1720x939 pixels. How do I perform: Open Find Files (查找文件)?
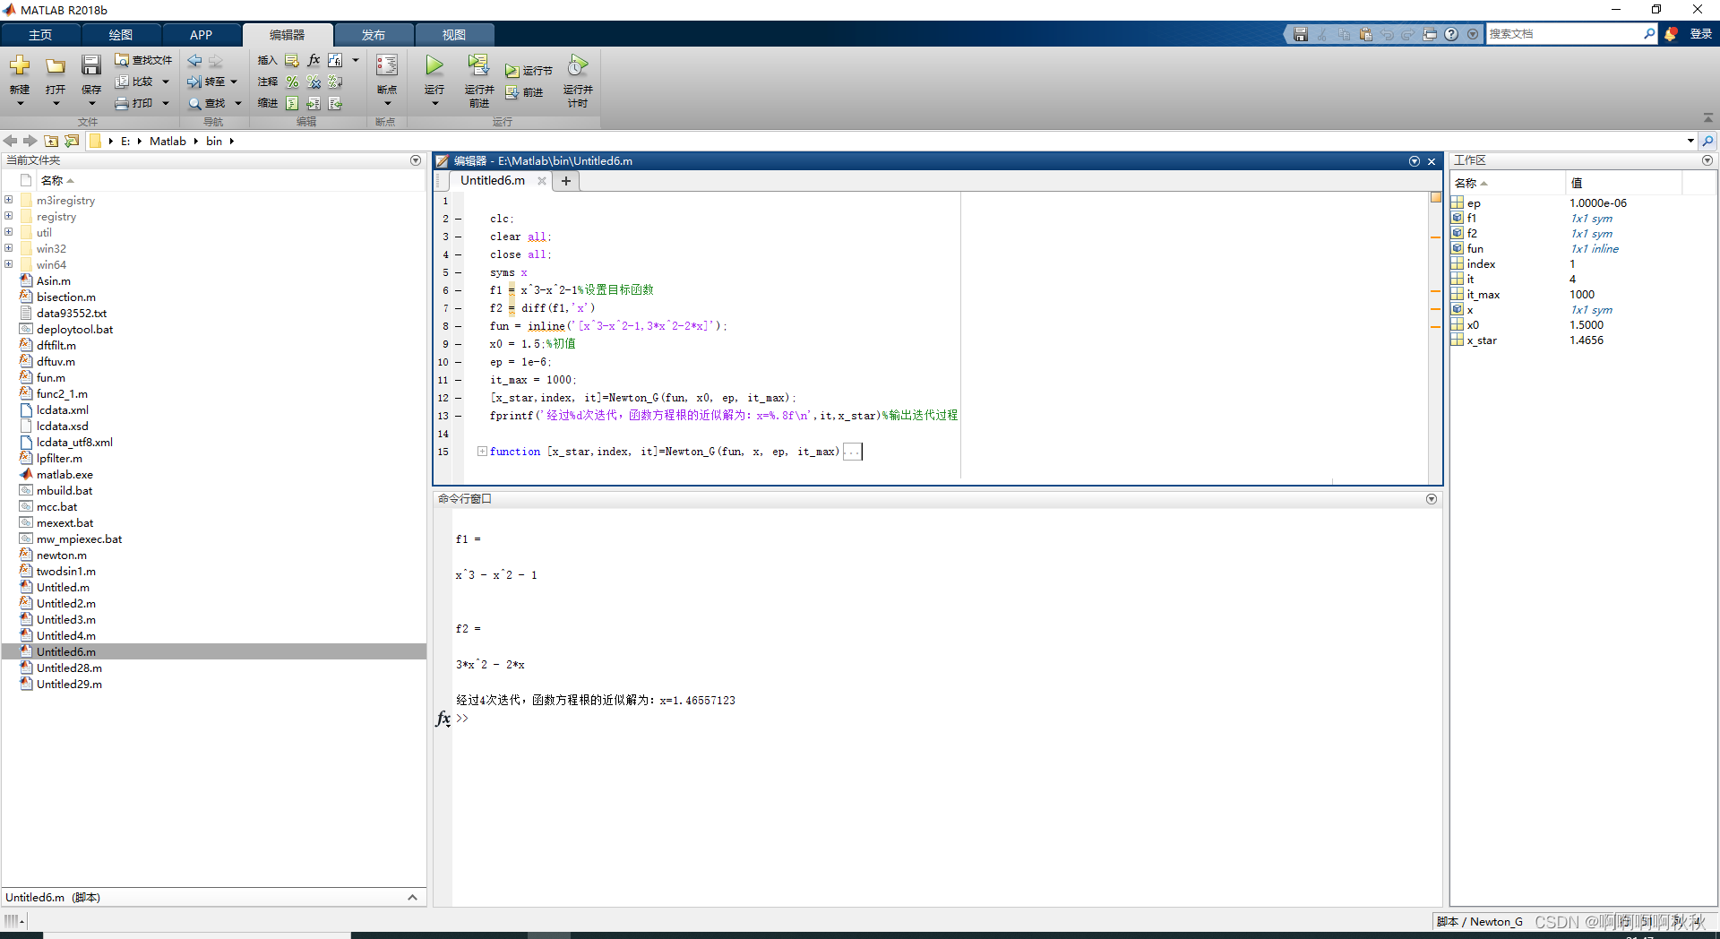(143, 60)
